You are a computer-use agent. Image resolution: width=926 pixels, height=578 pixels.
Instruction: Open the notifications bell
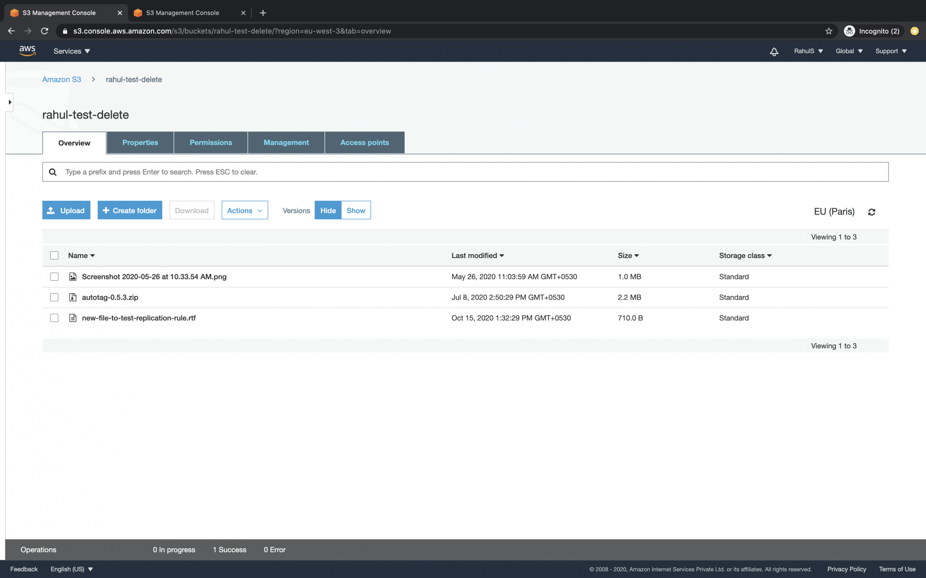[774, 51]
